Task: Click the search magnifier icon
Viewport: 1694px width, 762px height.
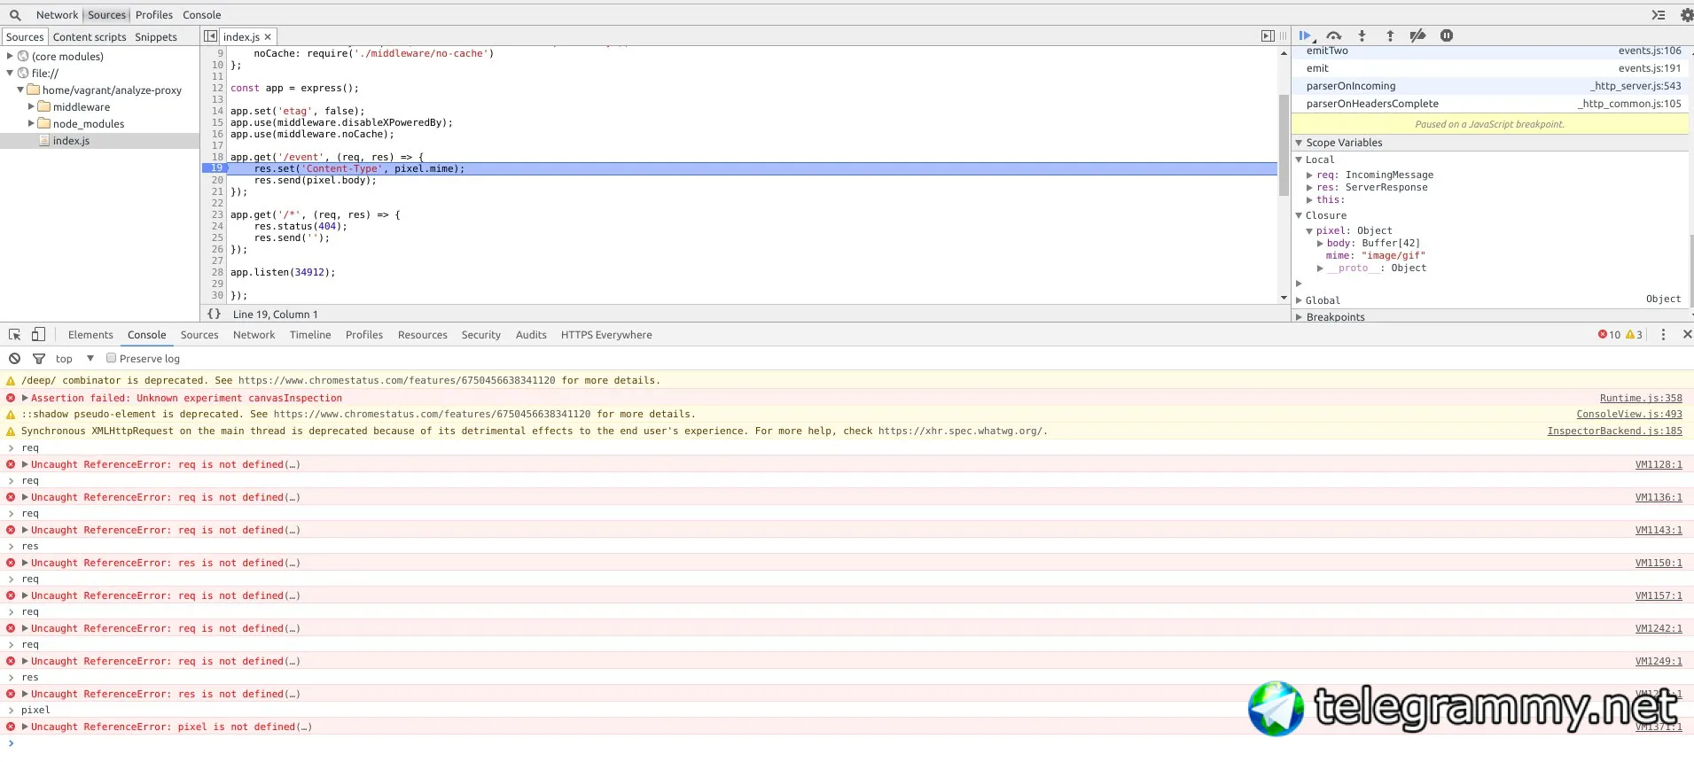Action: click(15, 15)
